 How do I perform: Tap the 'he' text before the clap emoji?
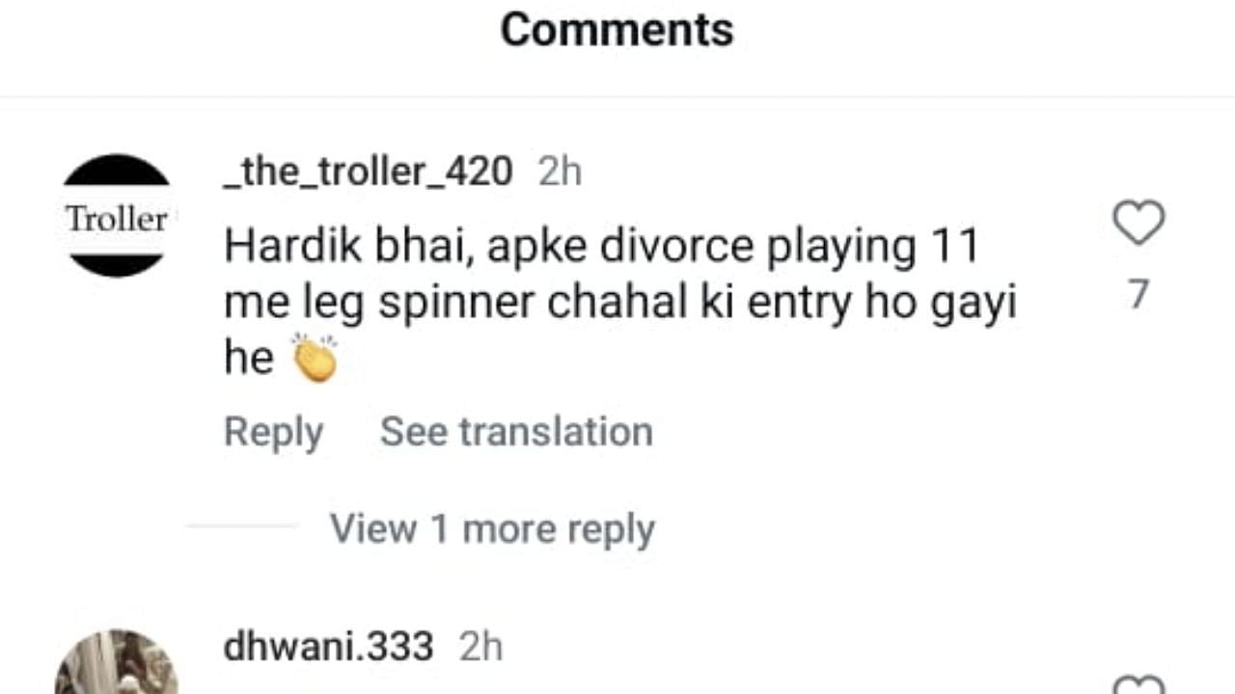click(249, 359)
